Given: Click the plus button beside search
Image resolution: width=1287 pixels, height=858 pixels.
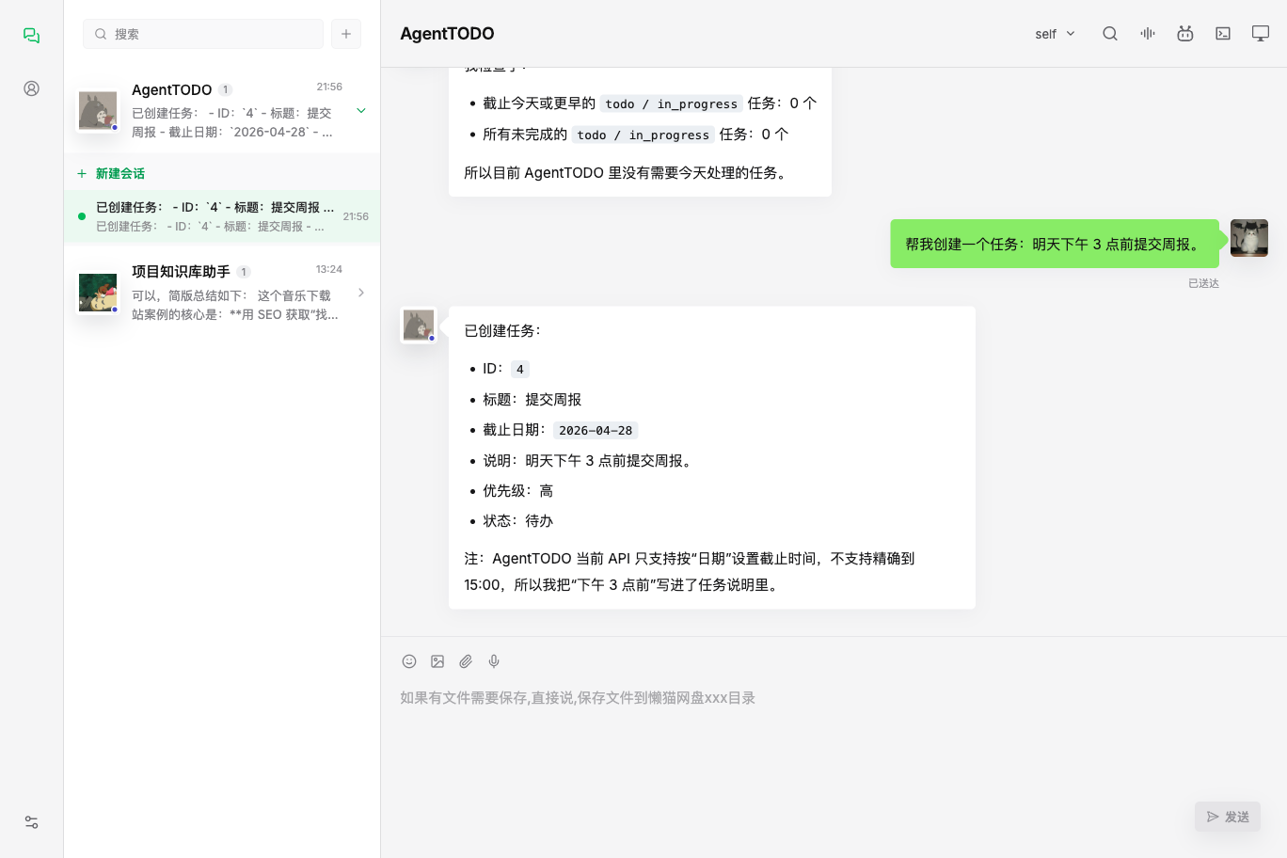Looking at the screenshot, I should coord(346,34).
